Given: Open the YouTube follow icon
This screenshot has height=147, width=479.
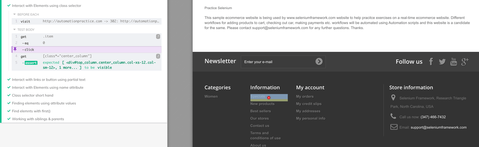Looking at the screenshot, I should point(454,62).
